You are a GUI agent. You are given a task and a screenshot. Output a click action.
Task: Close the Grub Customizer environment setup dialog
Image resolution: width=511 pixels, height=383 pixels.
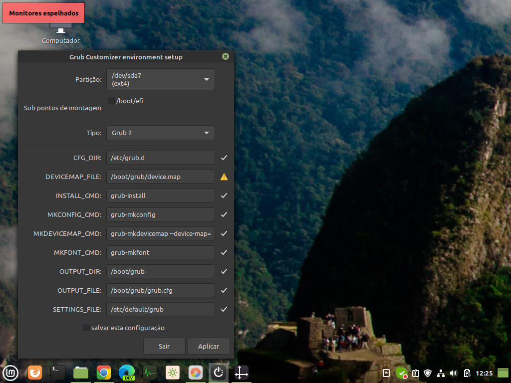pos(225,56)
